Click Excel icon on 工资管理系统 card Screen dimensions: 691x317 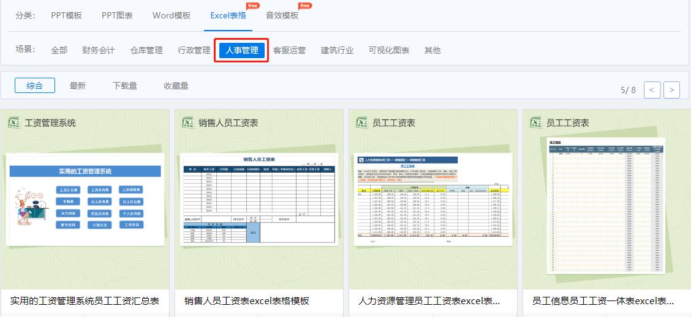[x=13, y=122]
